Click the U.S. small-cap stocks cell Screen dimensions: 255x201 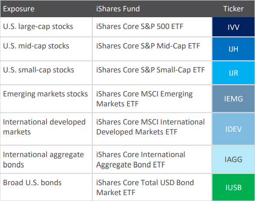click(46, 73)
